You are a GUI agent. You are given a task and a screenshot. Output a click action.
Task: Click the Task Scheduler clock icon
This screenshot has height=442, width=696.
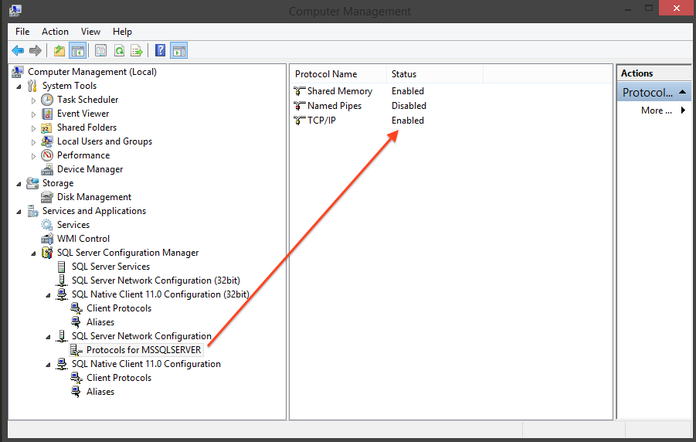tap(47, 100)
